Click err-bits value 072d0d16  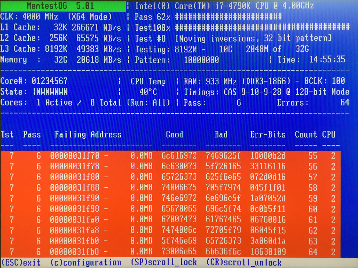(268, 177)
